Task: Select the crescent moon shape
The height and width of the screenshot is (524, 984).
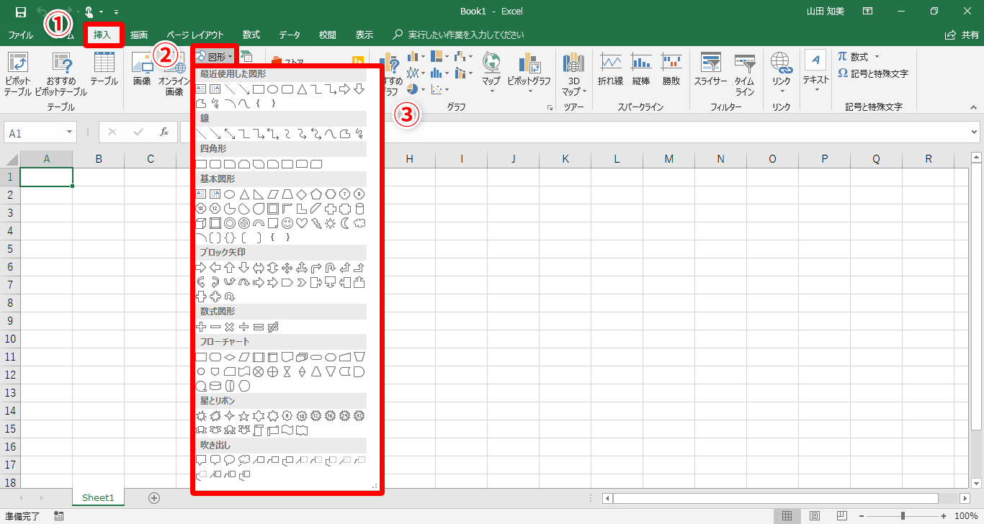Action: tap(345, 223)
